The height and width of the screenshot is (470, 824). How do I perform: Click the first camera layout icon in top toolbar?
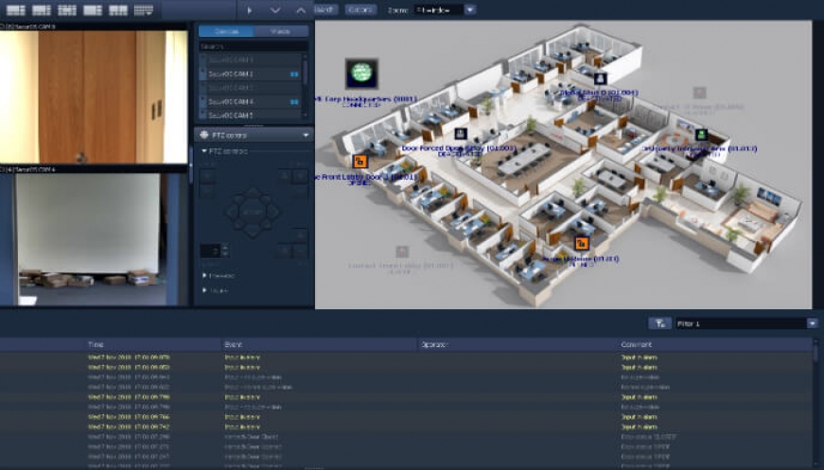coord(15,10)
